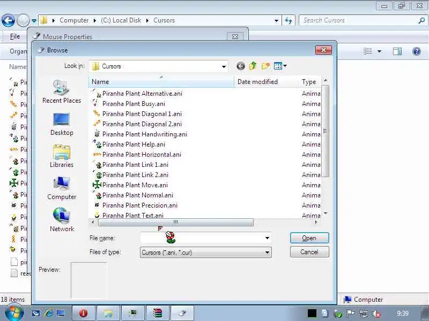
Task: Click the taskbar clock showing 9:39
Action: click(x=403, y=314)
